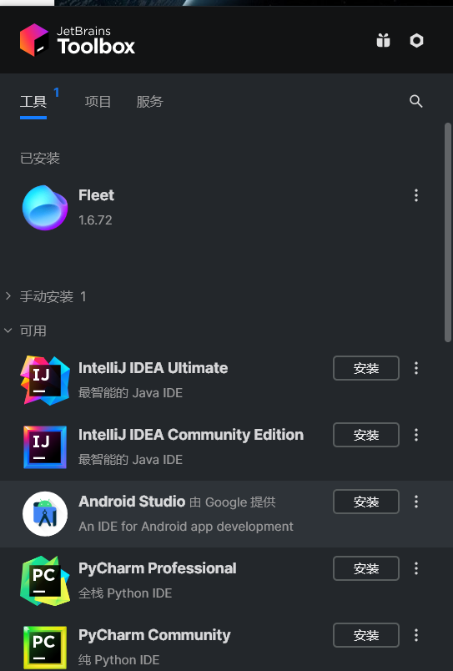Switch to the 服务 tab

click(149, 102)
